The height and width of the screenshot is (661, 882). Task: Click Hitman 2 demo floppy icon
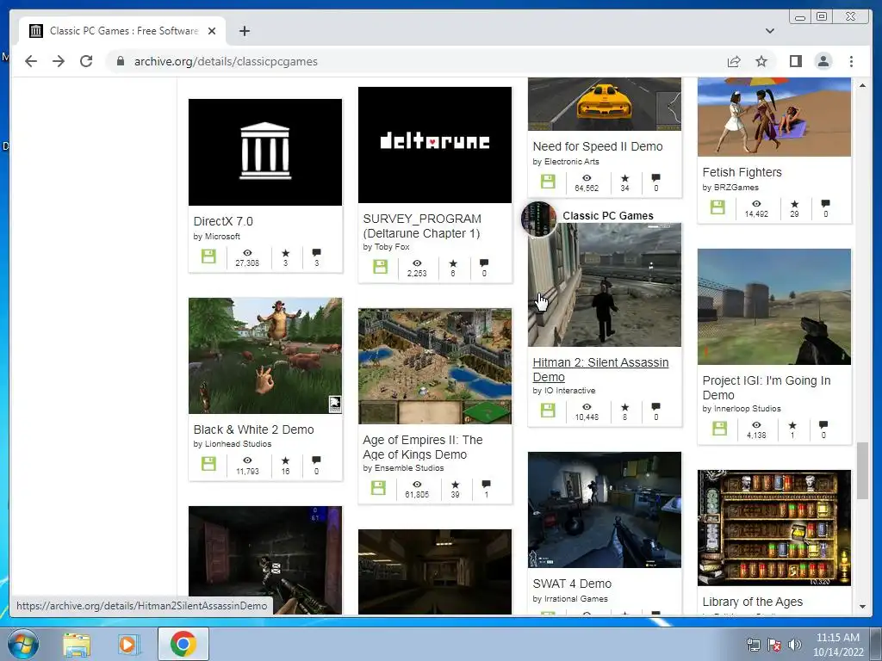coord(548,411)
